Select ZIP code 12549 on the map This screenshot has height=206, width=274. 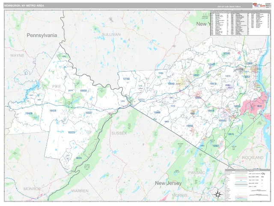pos(211,64)
